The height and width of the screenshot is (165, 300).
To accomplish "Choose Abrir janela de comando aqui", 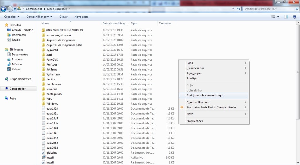I will click(205, 95).
